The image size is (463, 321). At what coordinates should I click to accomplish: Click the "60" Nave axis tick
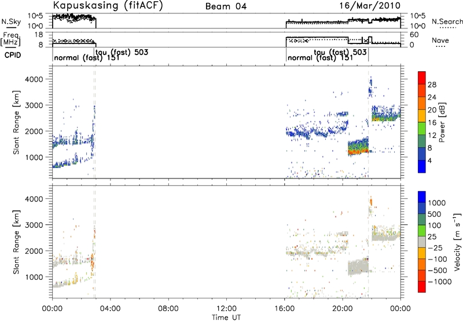(414, 35)
